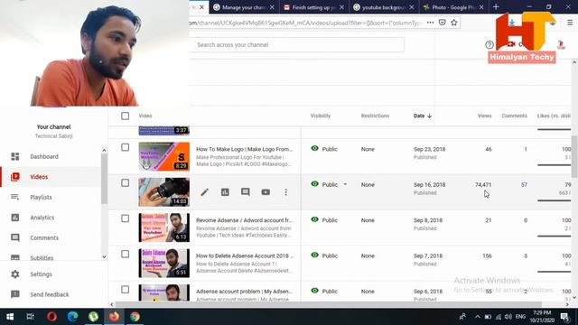
Task: Click the Comments column header
Action: 514,116
